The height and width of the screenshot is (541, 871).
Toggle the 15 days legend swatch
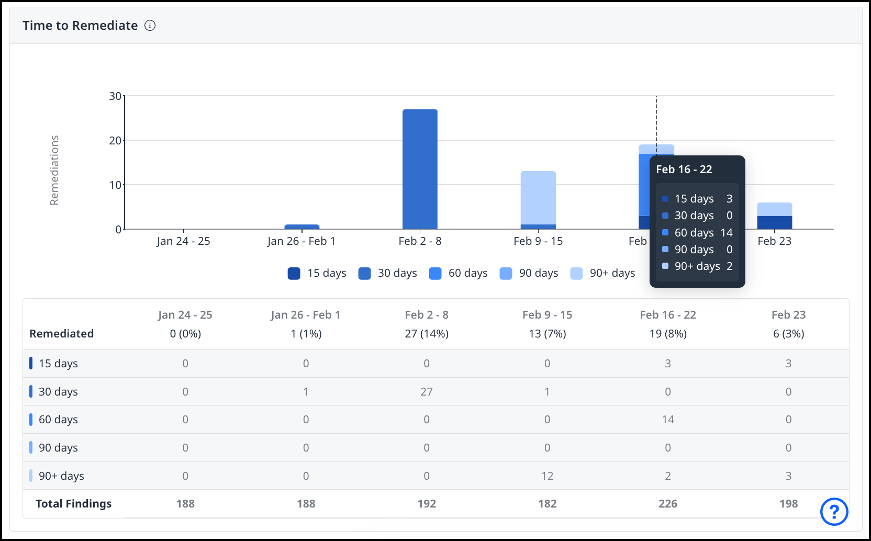pyautogui.click(x=294, y=273)
